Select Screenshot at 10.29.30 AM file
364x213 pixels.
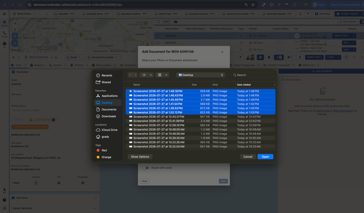click(200, 138)
